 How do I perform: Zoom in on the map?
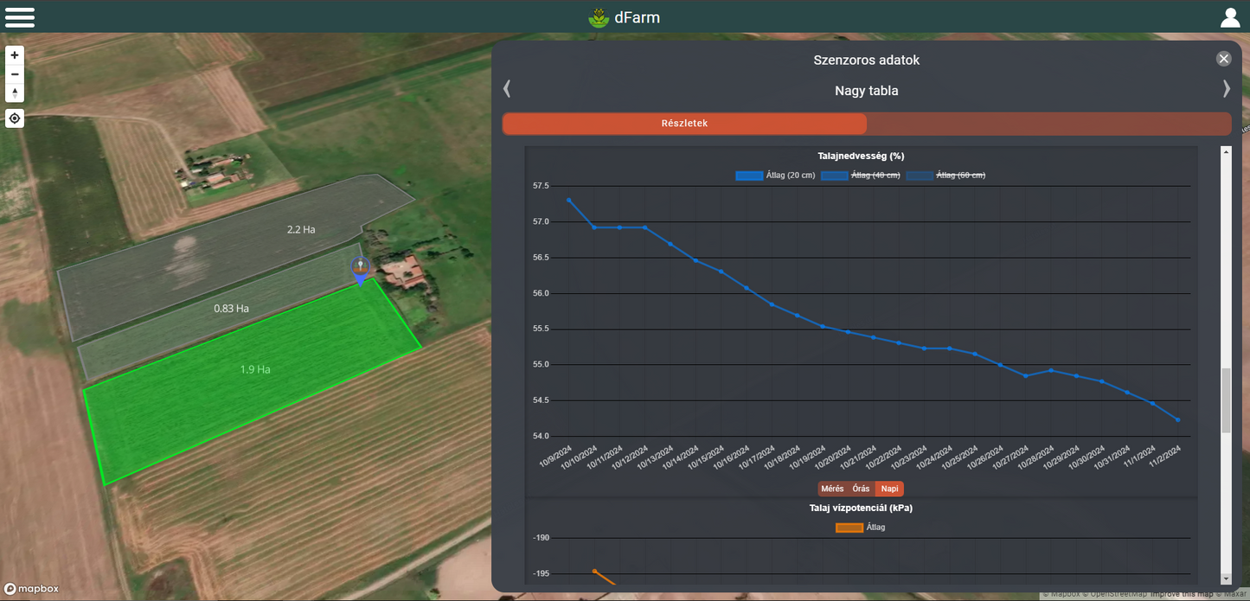pos(15,55)
